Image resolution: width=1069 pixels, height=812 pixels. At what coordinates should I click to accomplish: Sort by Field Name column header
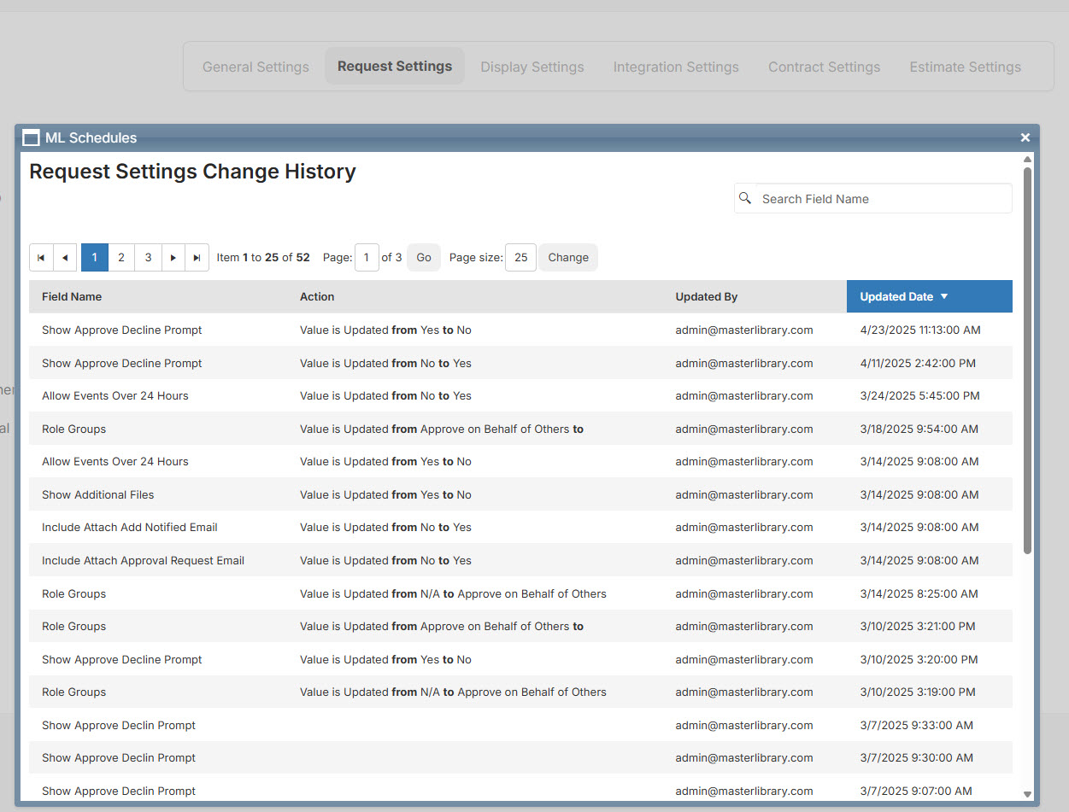(x=72, y=297)
